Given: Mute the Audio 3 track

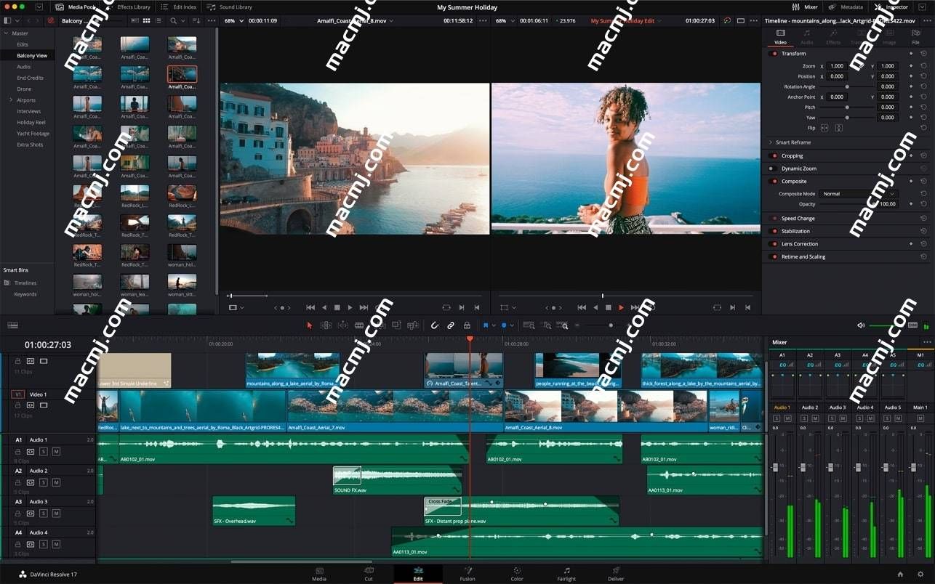Looking at the screenshot, I should (x=56, y=514).
